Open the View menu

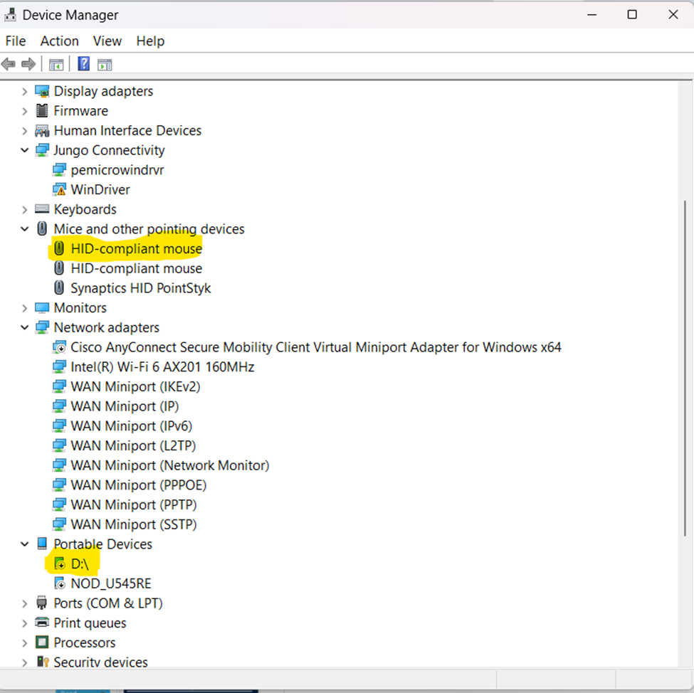click(x=107, y=41)
